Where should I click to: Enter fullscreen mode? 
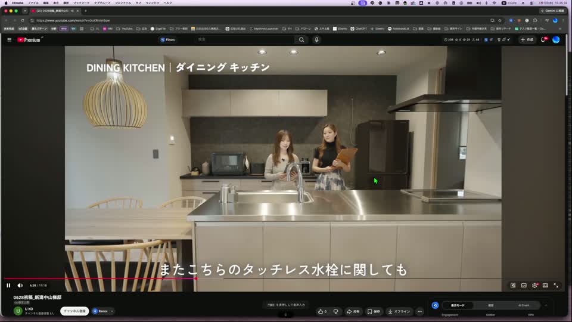pos(556,286)
